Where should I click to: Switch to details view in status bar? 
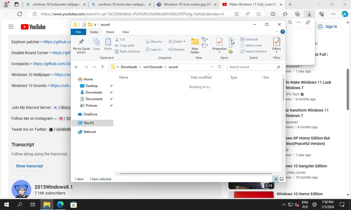coord(276,179)
